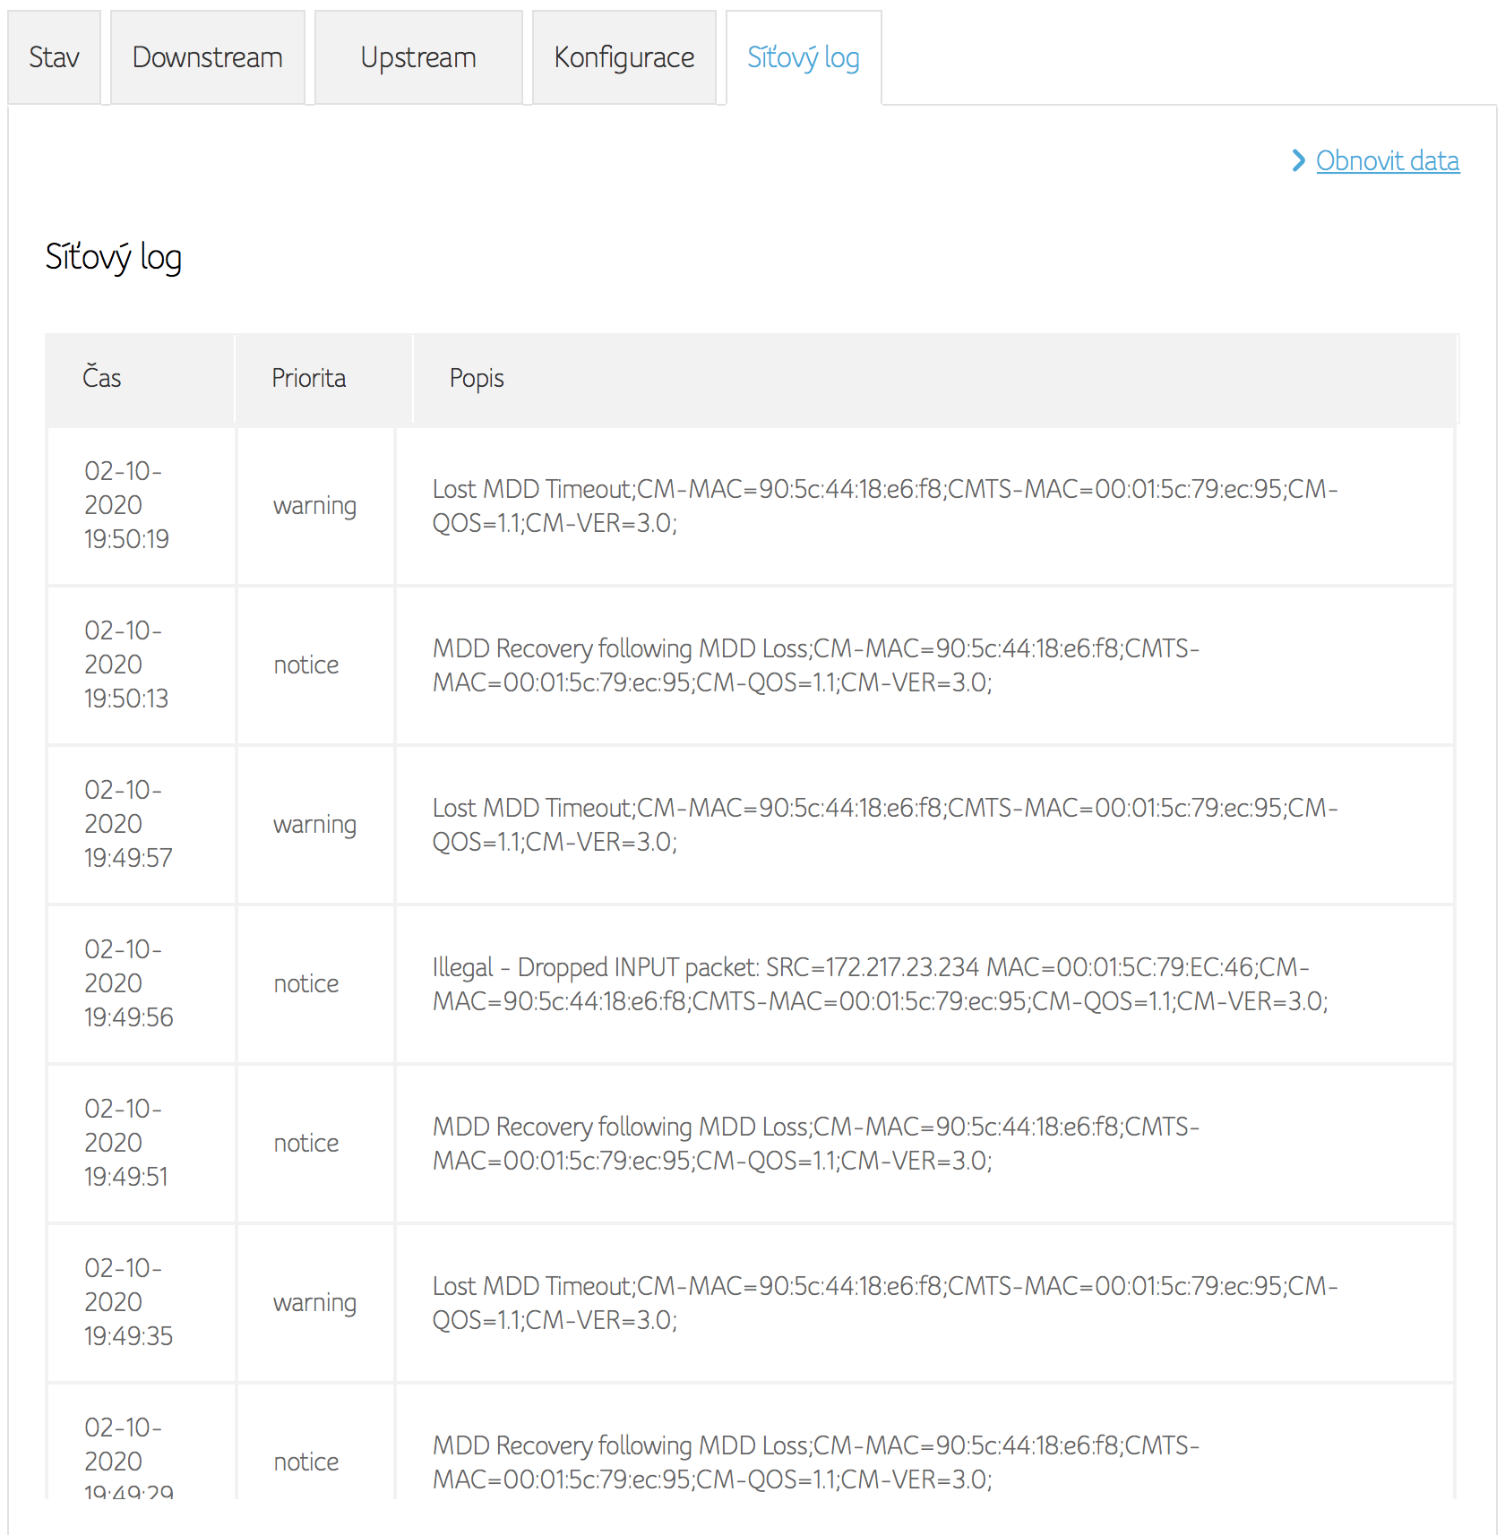Go to the Konfigurace tab
This screenshot has height=1535, width=1505.
click(624, 57)
